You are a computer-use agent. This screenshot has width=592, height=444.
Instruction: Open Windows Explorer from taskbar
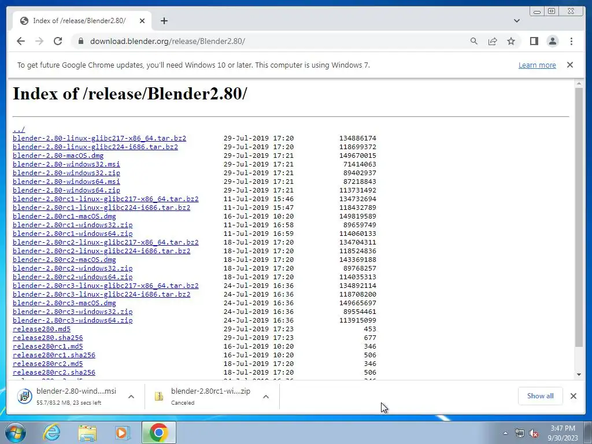point(87,432)
